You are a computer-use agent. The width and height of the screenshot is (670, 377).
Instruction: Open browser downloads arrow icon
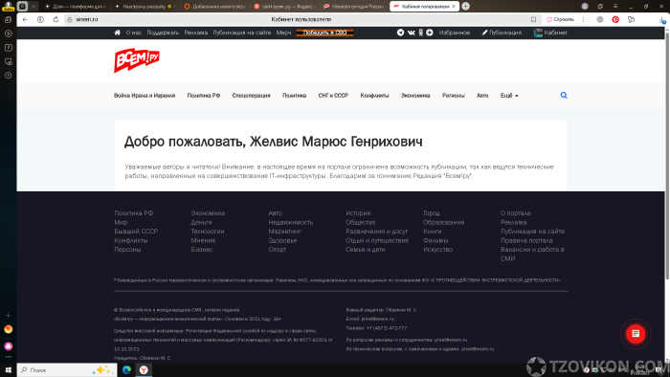tap(662, 20)
